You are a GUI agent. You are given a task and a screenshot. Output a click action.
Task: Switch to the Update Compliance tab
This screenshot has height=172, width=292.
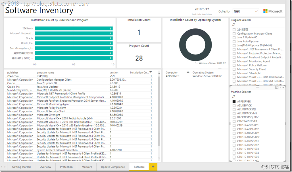[113, 167]
